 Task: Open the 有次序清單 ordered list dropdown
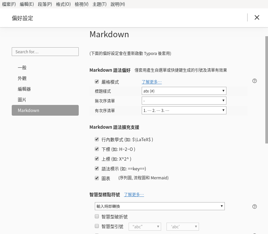(x=184, y=110)
